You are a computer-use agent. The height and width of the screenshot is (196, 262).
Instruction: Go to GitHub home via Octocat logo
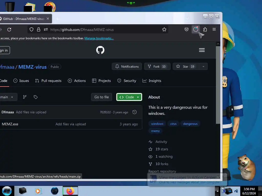click(100, 50)
